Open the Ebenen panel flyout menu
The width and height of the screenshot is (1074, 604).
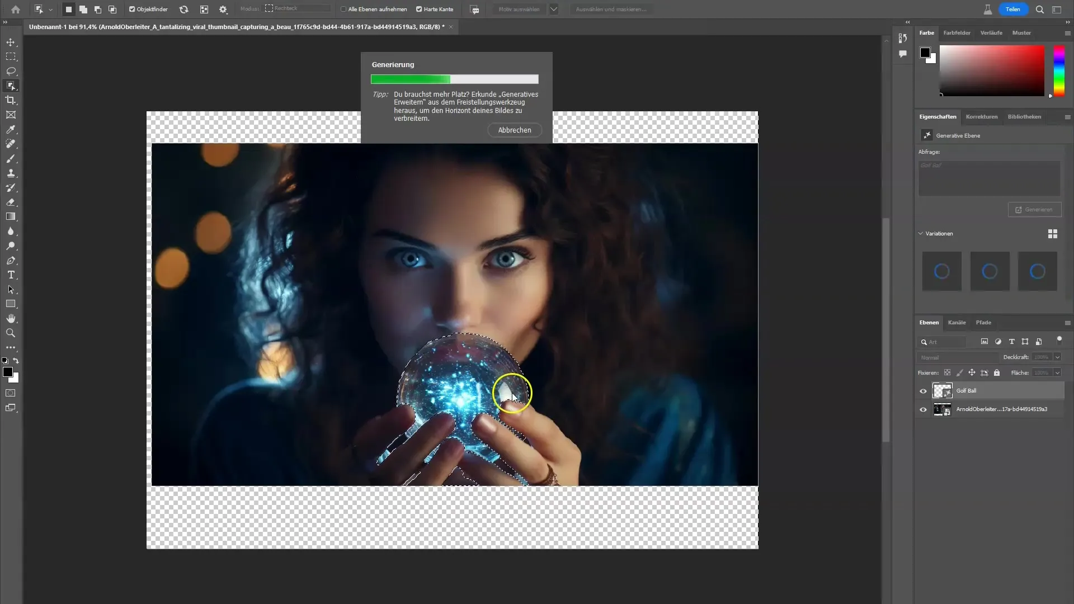click(x=1067, y=323)
